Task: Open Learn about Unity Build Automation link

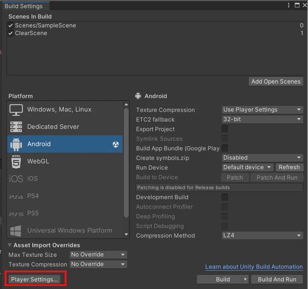Action: pyautogui.click(x=254, y=267)
